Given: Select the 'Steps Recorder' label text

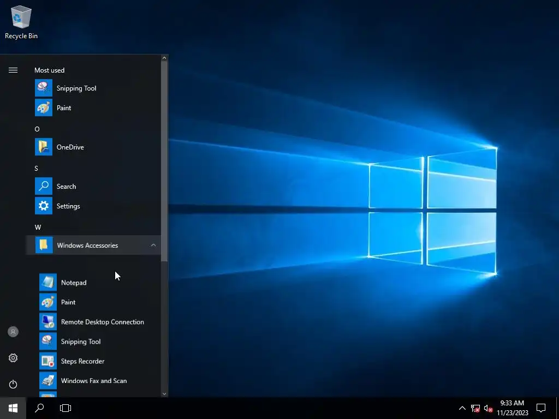Looking at the screenshot, I should tap(83, 361).
